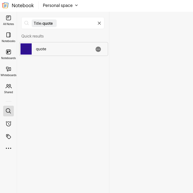Click the quote note thumbnail
Screen dimensions: 193x193
click(26, 49)
